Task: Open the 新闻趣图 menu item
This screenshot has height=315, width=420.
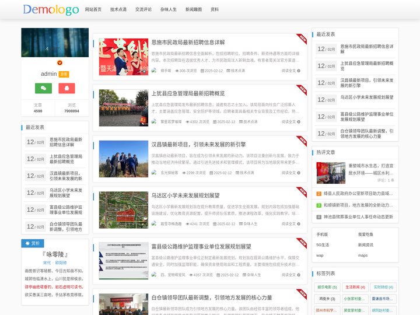Action: click(x=194, y=9)
